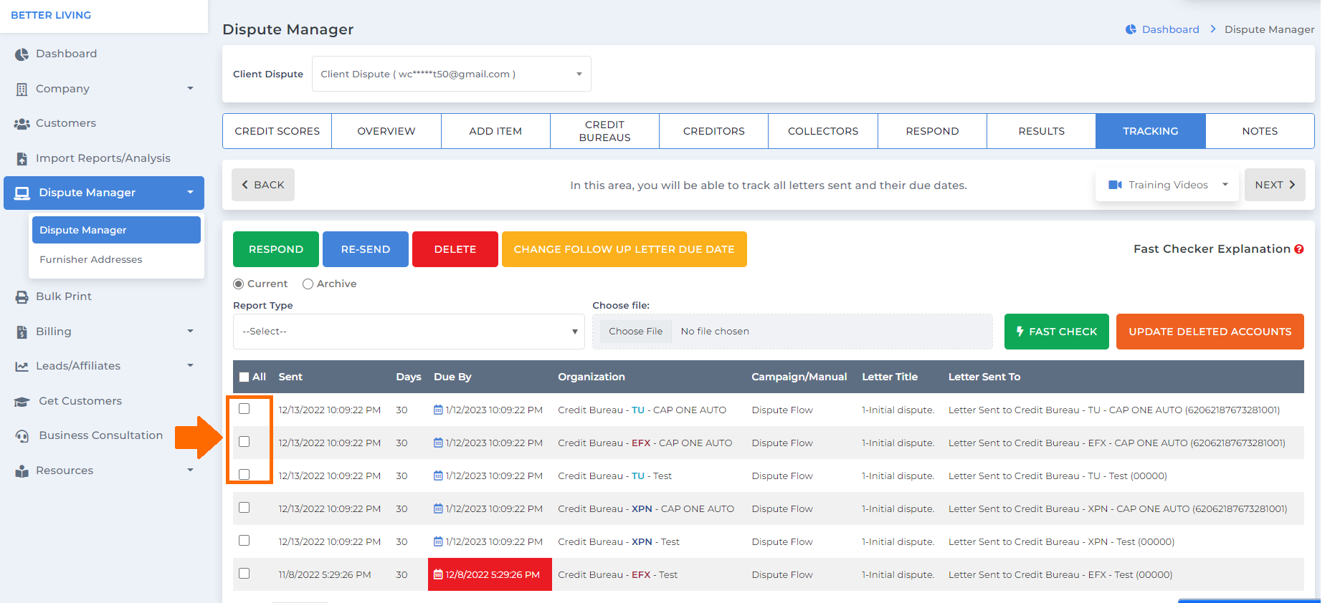Click the Import Reports file icon
The image size is (1335, 603).
click(x=22, y=159)
